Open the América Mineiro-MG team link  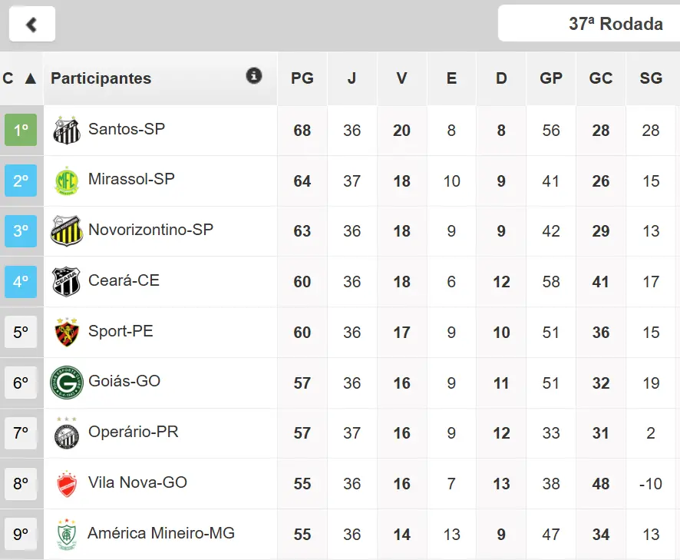(x=161, y=533)
